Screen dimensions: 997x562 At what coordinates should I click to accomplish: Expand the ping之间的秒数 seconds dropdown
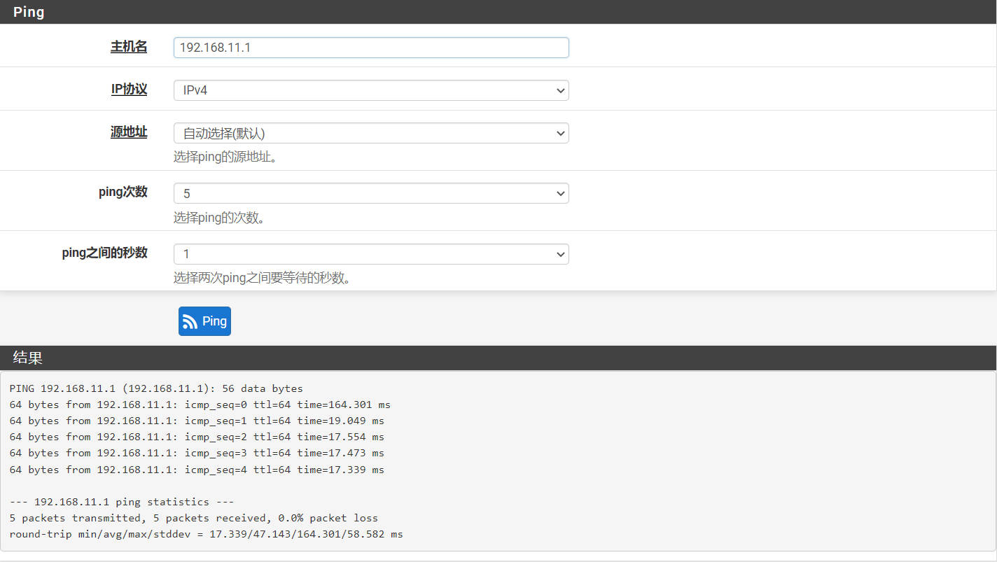click(371, 254)
